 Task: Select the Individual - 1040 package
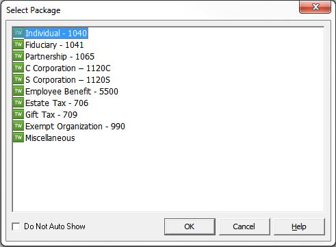[x=56, y=34]
